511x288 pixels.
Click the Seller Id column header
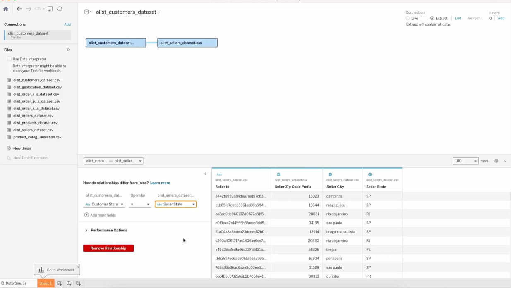pyautogui.click(x=241, y=187)
